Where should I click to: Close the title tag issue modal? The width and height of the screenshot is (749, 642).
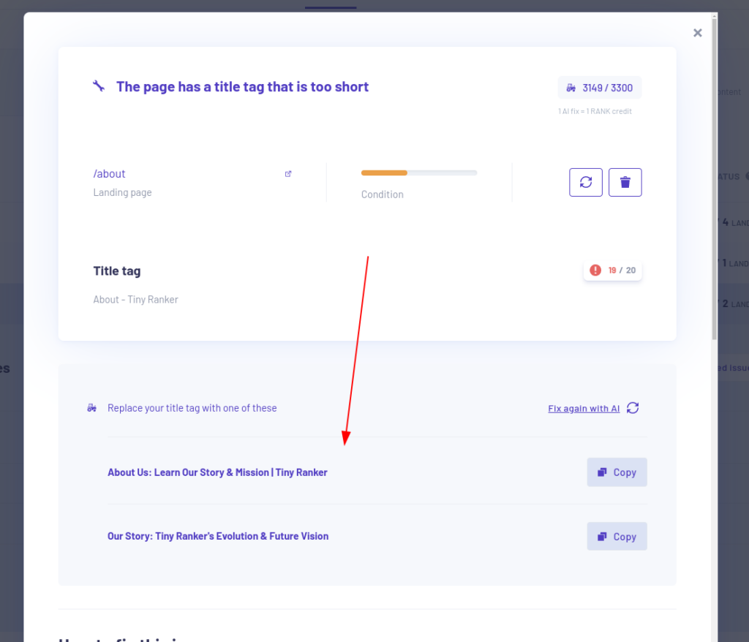(697, 33)
